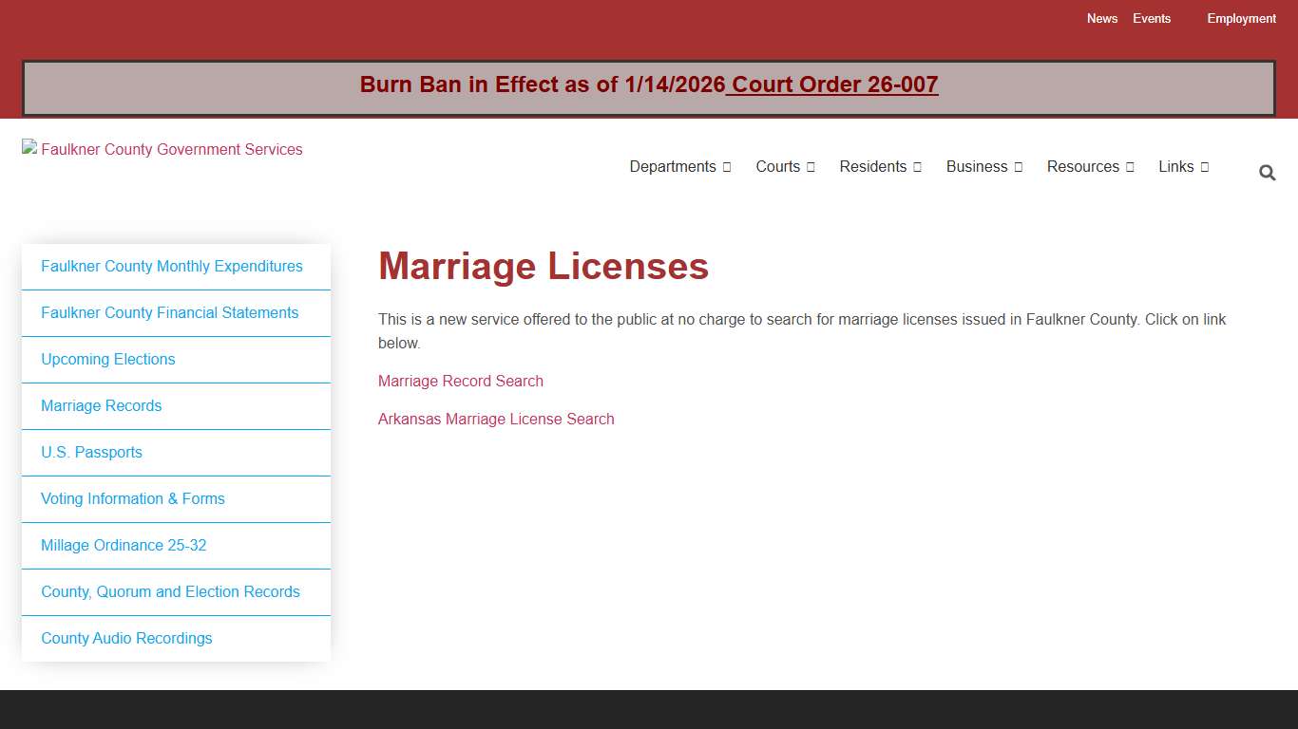View Faulkner County Monthly Expenditures

(171, 266)
